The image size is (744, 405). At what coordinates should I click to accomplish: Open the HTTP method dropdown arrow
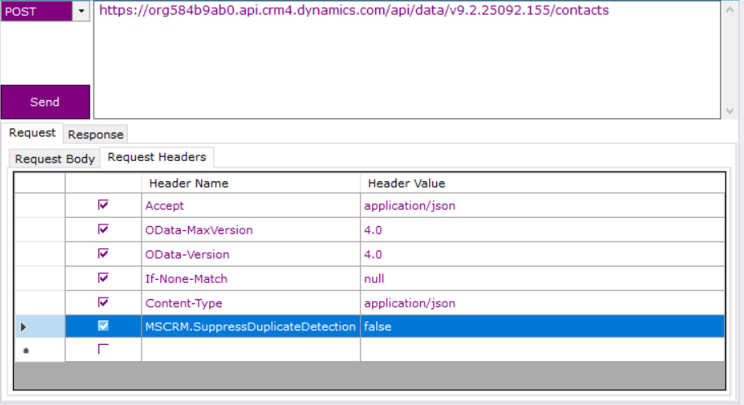pyautogui.click(x=81, y=11)
